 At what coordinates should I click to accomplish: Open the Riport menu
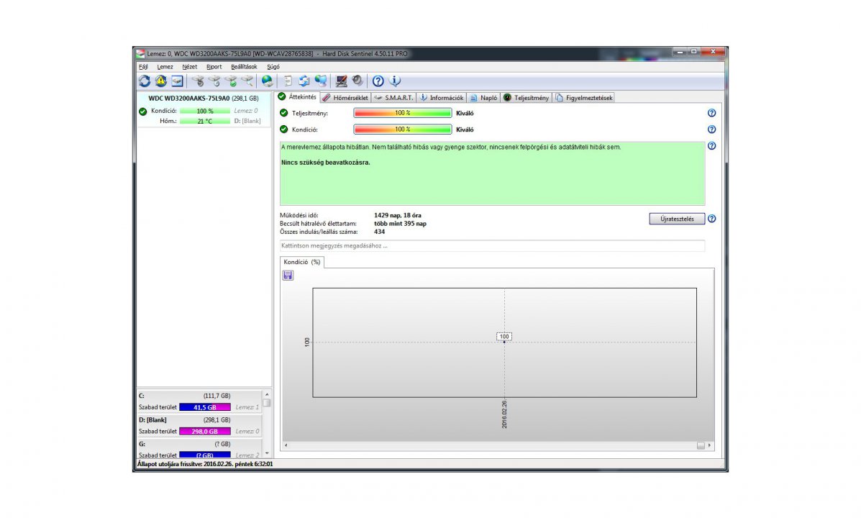214,67
